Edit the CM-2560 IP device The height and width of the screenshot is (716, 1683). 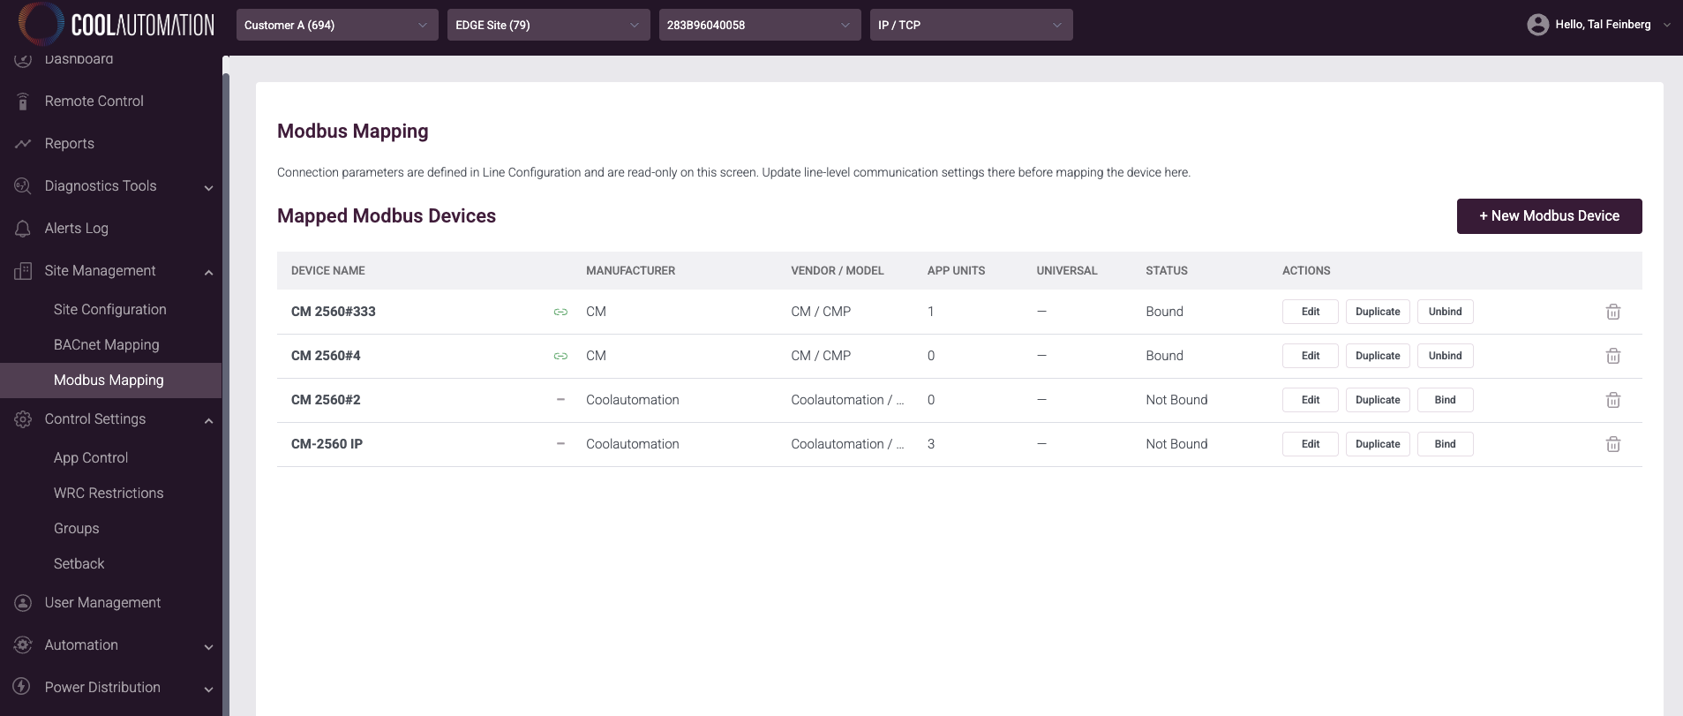1311,444
